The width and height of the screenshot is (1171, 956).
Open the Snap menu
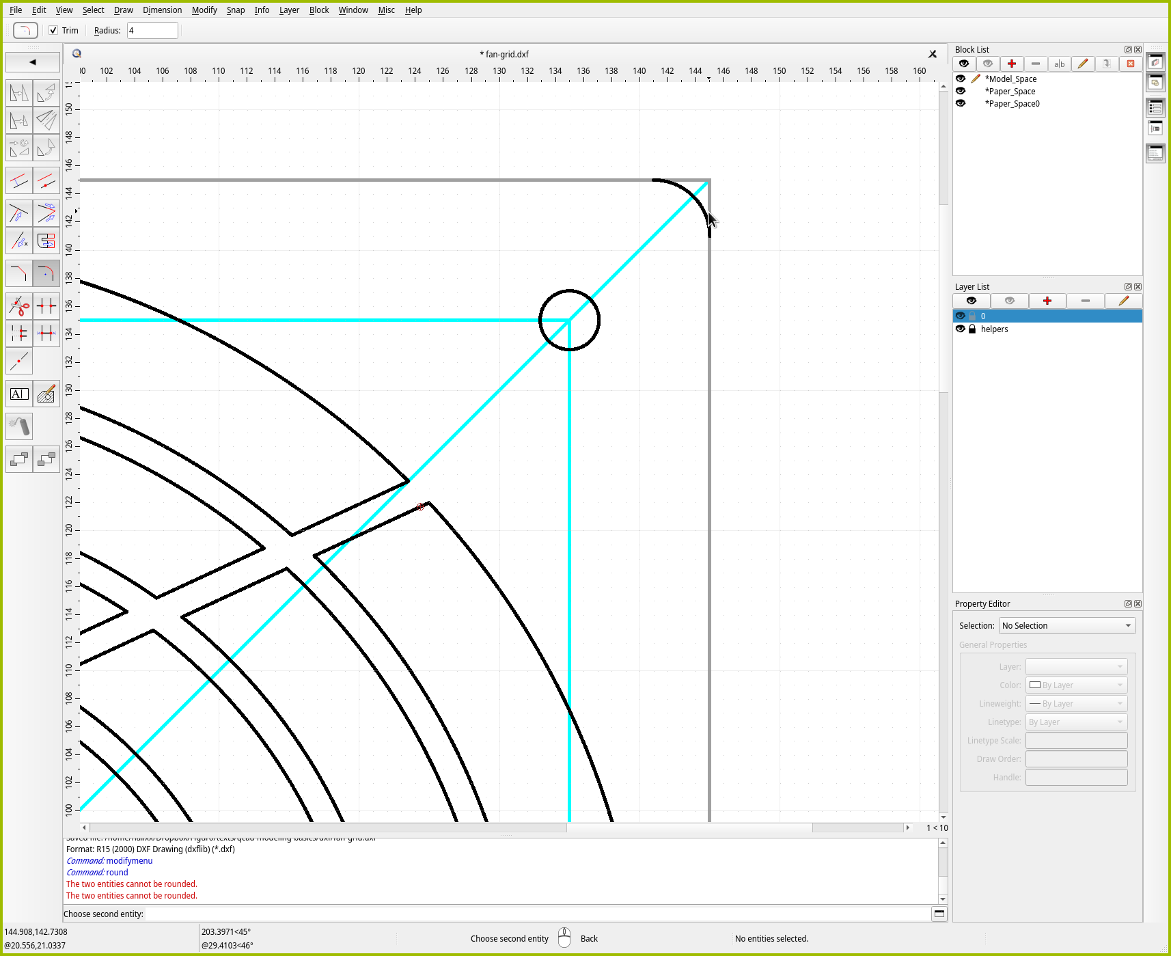(x=235, y=10)
